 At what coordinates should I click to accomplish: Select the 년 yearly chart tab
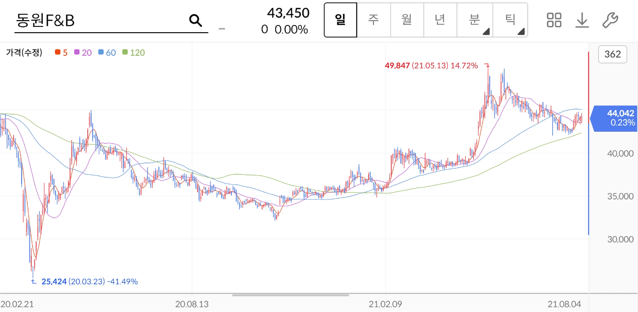(x=440, y=20)
